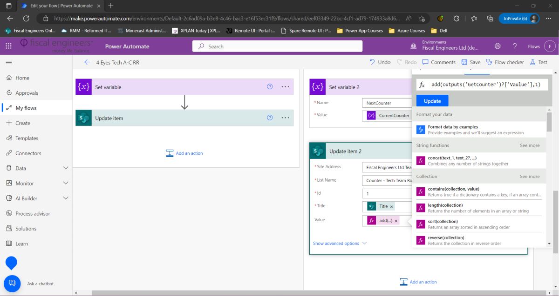Open Process advisor in sidebar

(x=33, y=213)
